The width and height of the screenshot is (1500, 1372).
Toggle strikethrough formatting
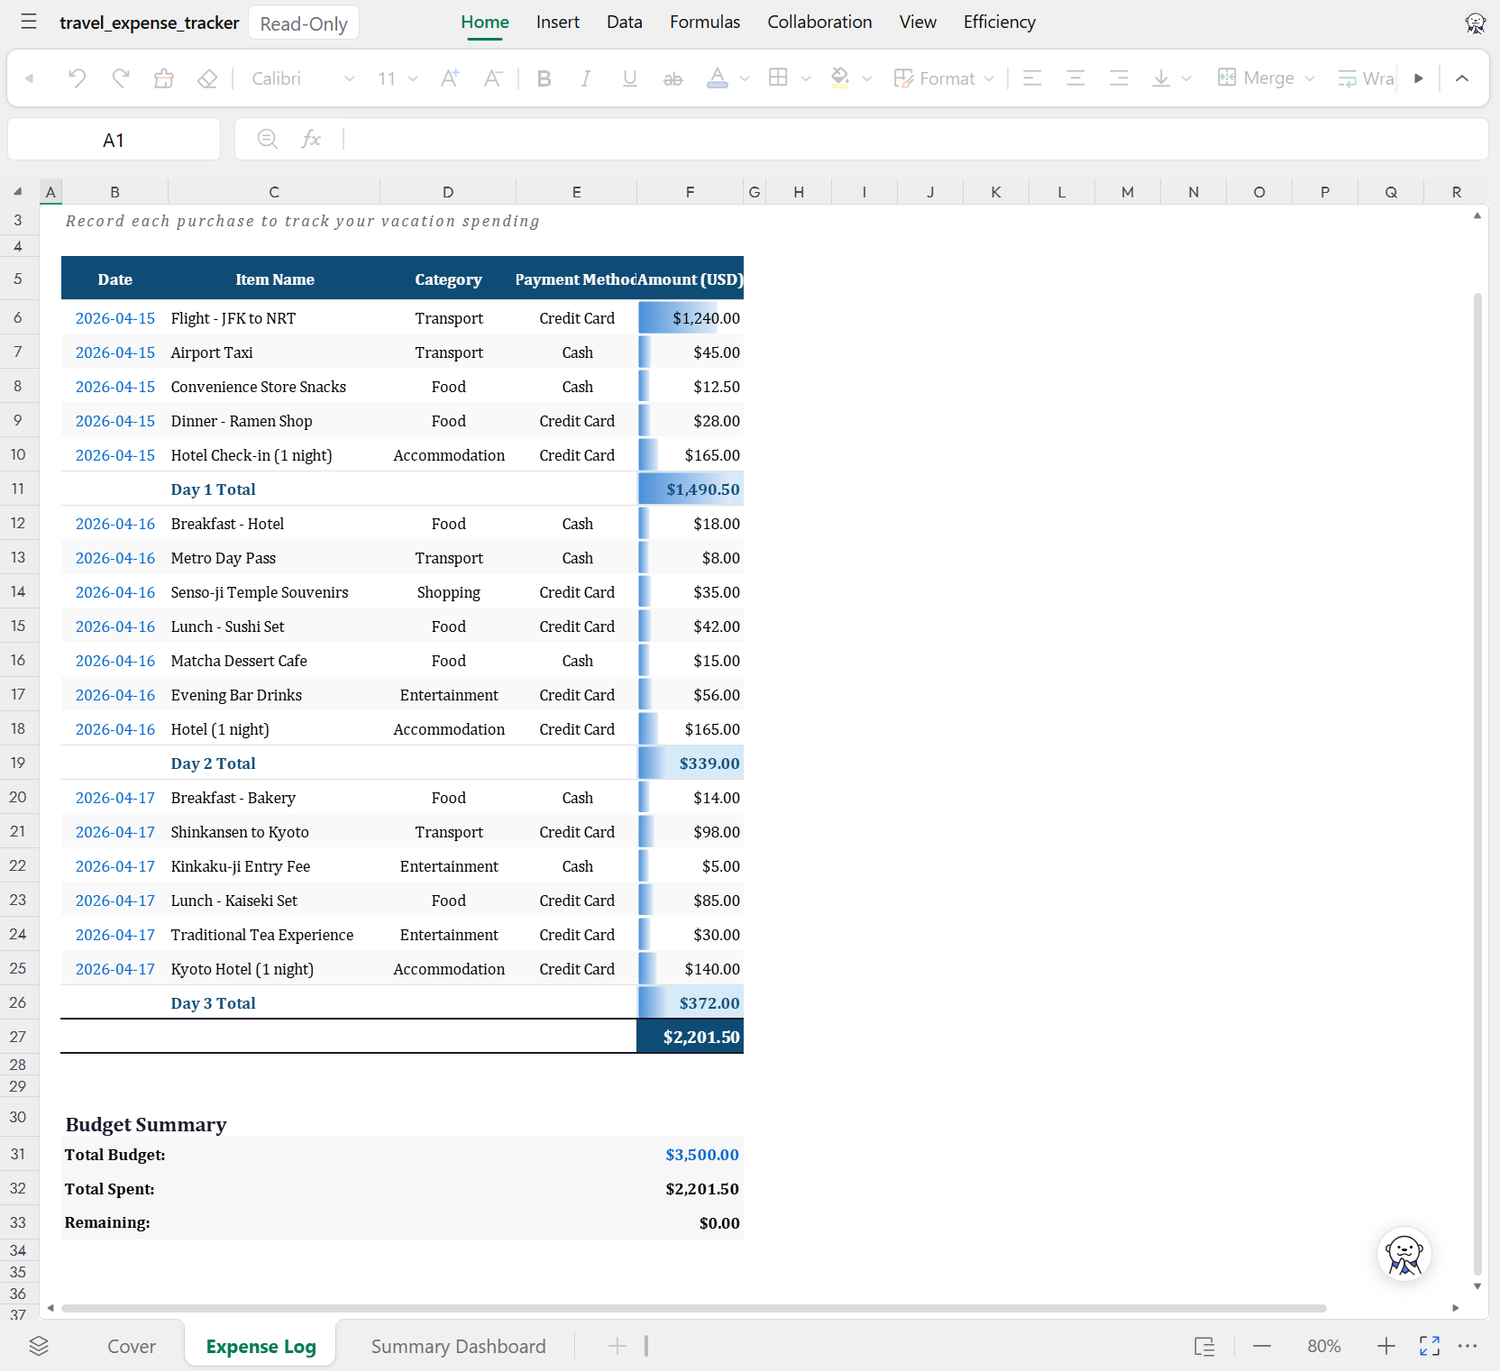tap(673, 78)
